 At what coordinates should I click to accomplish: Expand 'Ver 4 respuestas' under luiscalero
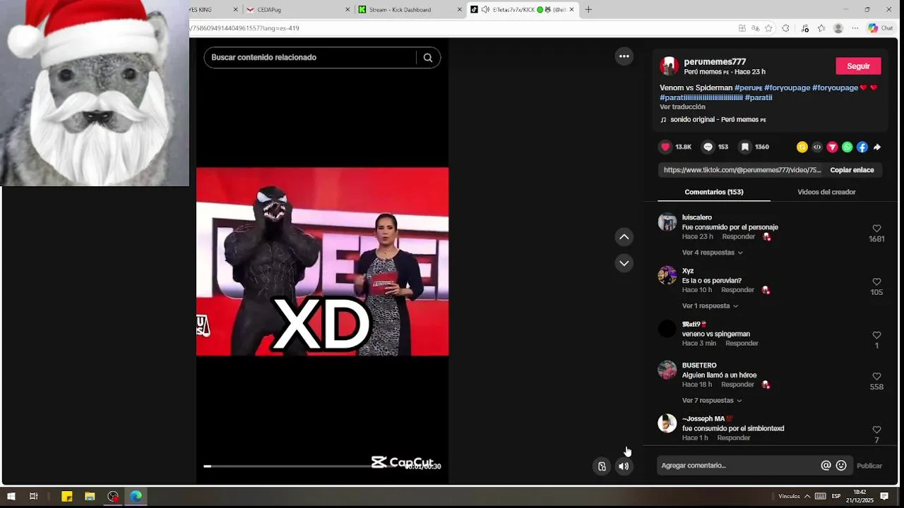pyautogui.click(x=712, y=253)
